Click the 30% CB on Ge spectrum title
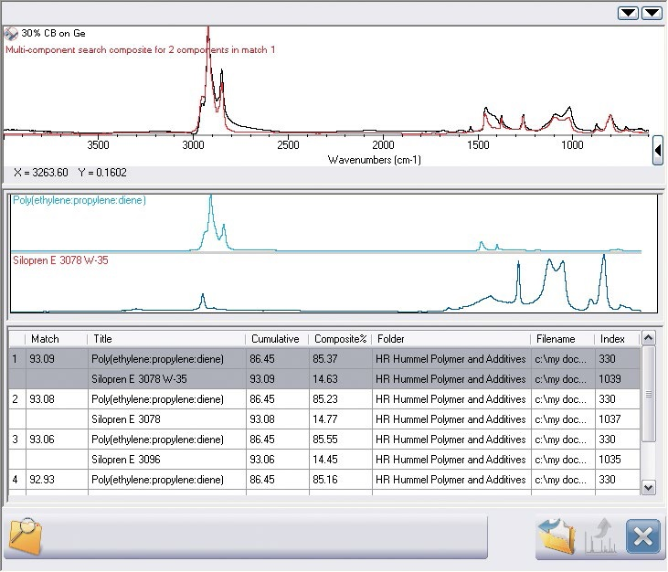668x572 pixels. (53, 33)
